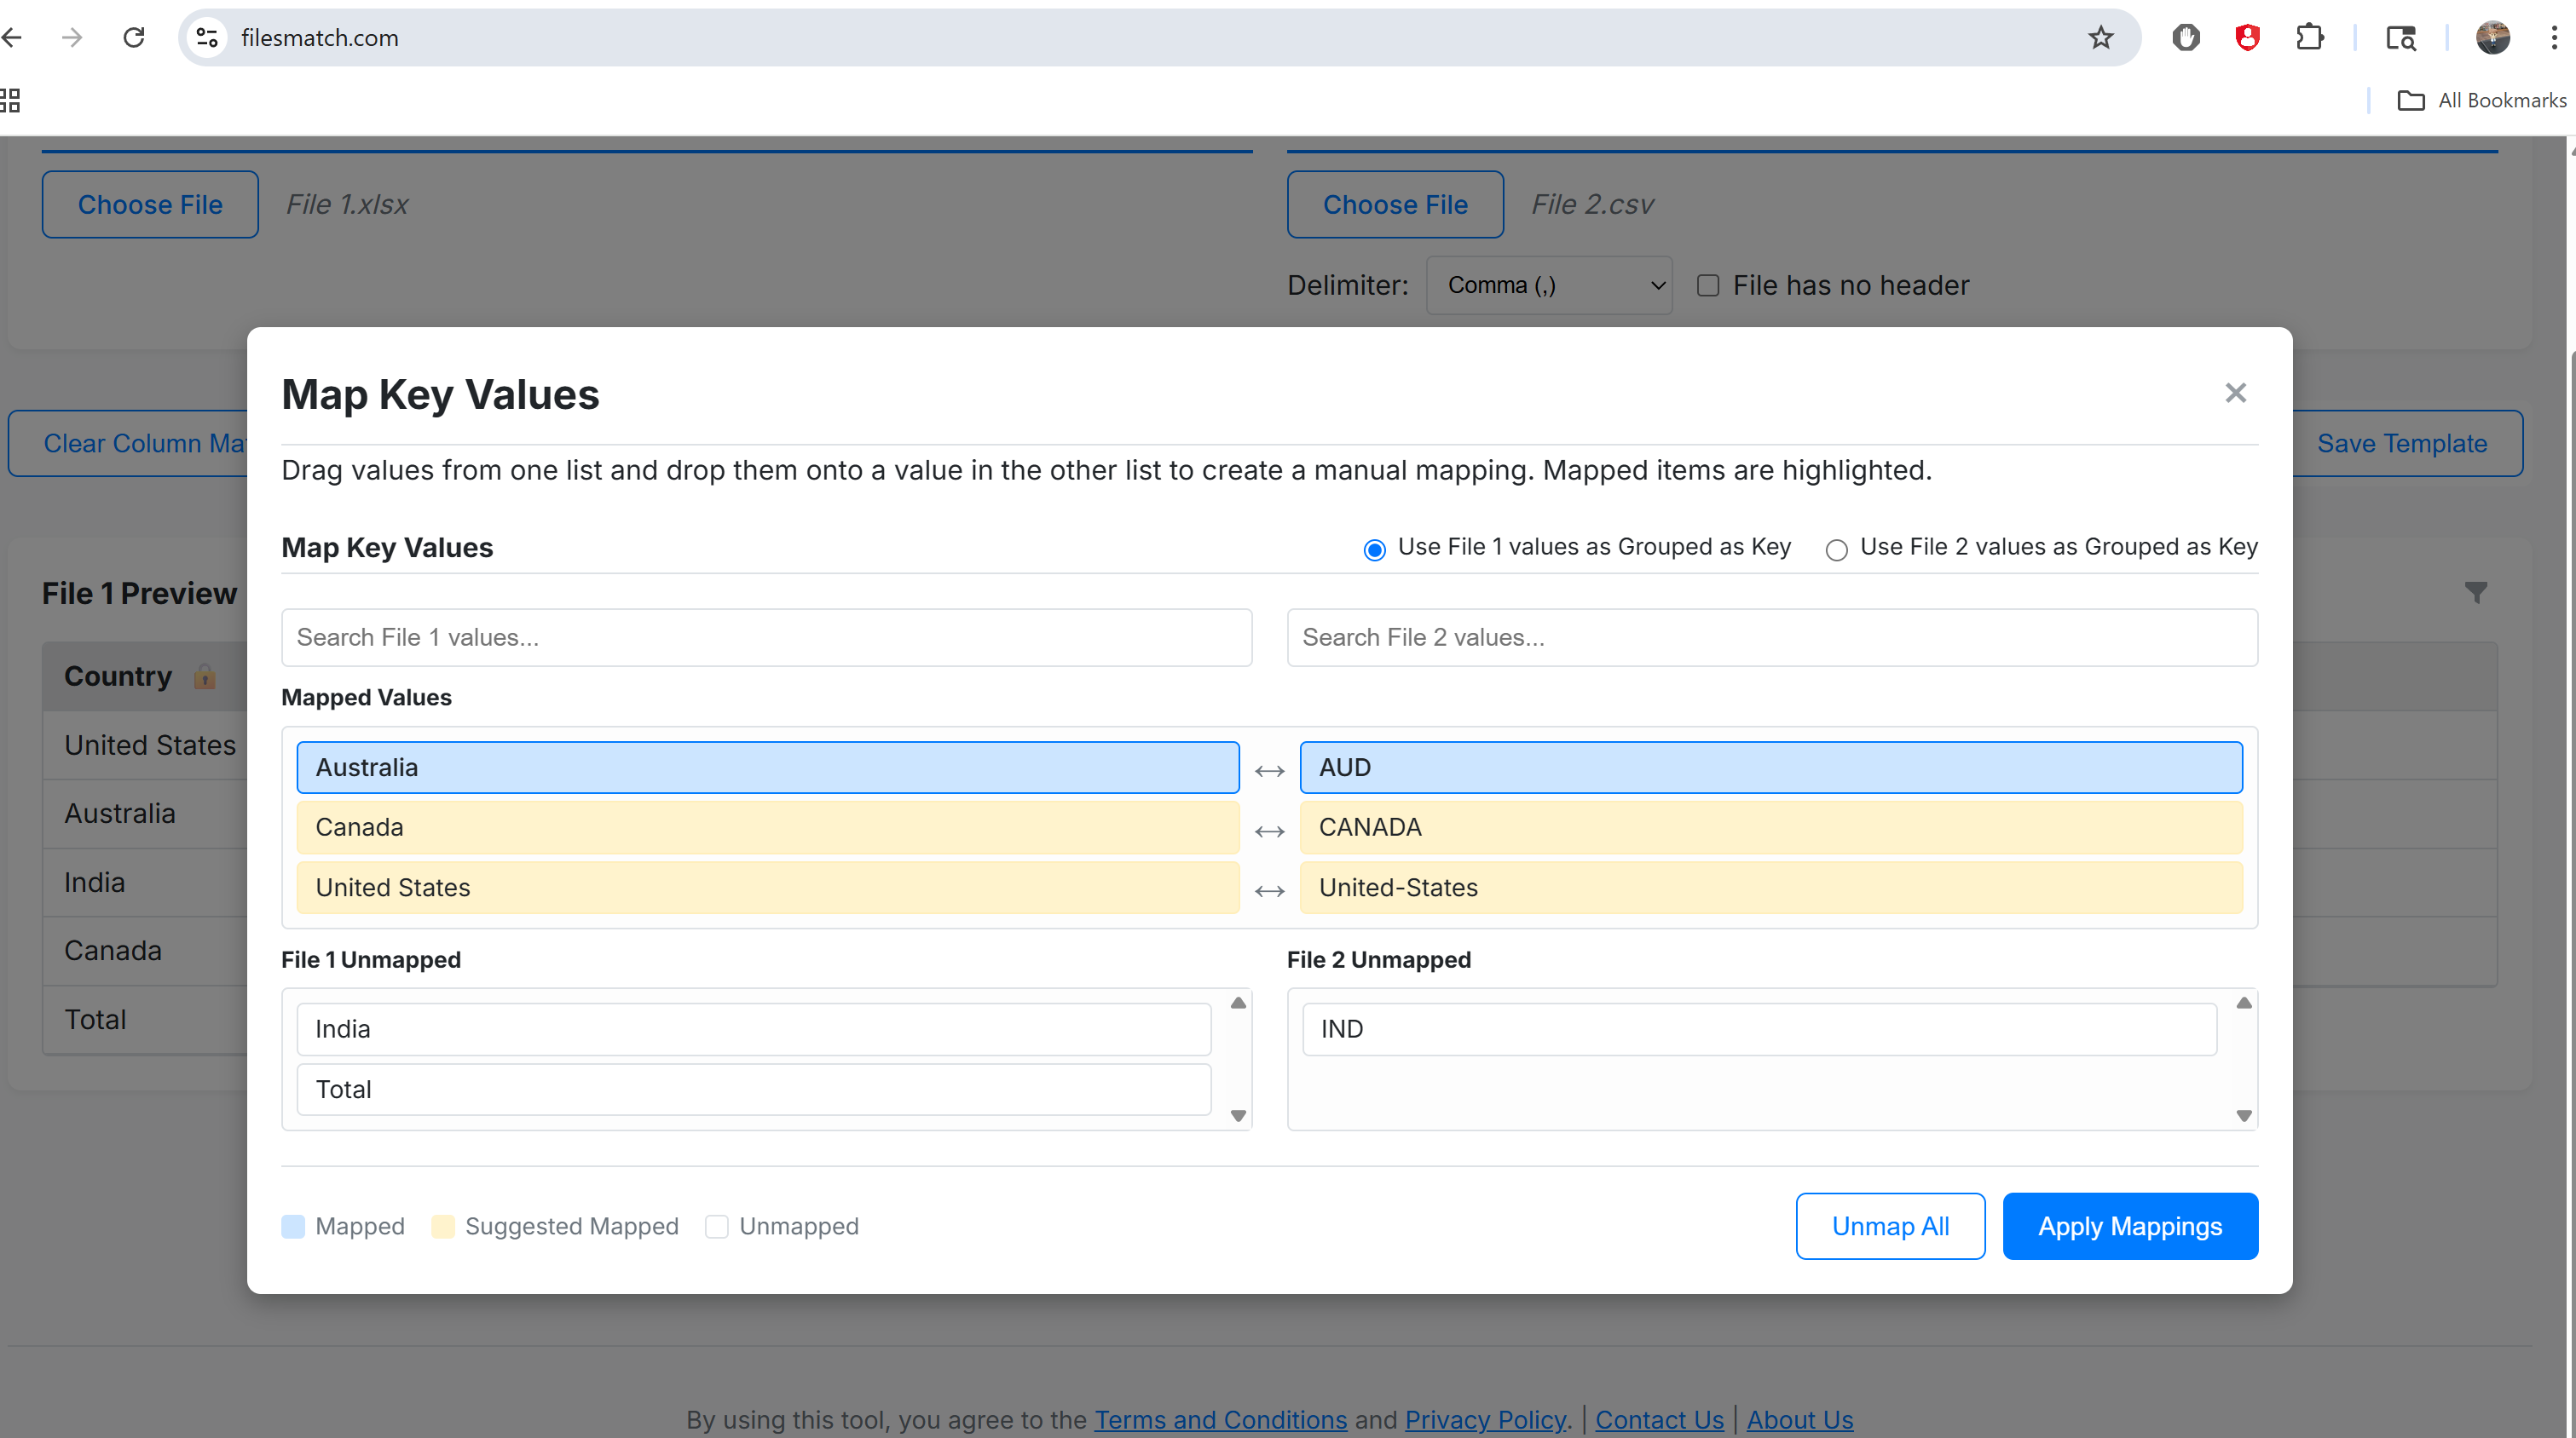Viewport: 2576px width, 1438px height.
Task: Open the Delimiter dropdown
Action: click(x=1548, y=285)
